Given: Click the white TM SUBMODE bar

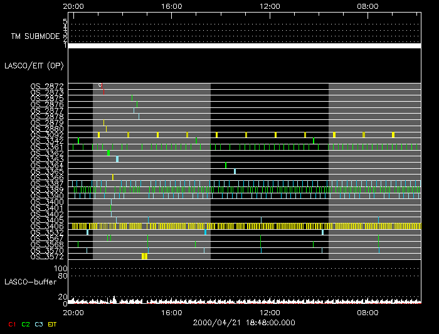Looking at the screenshot, I should point(245,46).
